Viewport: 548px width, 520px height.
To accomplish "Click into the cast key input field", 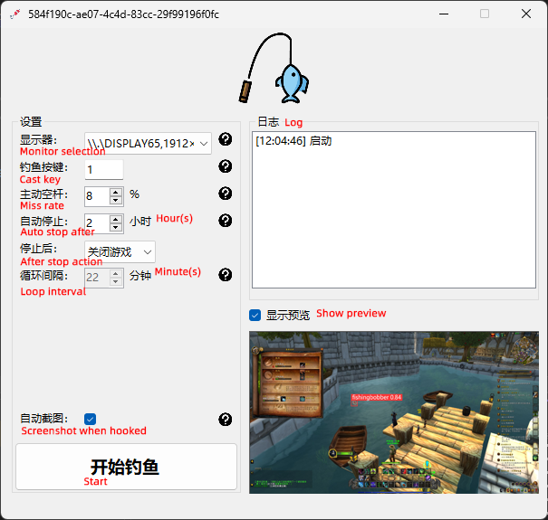I will tap(103, 169).
